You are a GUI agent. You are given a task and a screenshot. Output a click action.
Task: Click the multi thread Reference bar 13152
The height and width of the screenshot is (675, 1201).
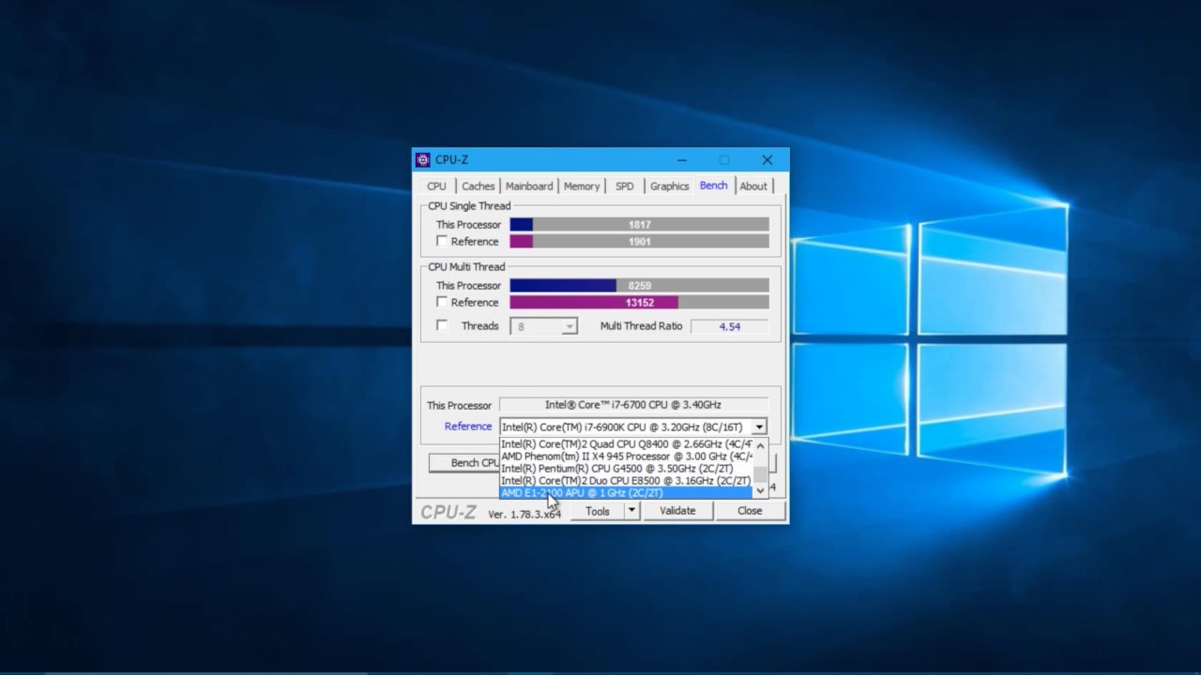[639, 303]
